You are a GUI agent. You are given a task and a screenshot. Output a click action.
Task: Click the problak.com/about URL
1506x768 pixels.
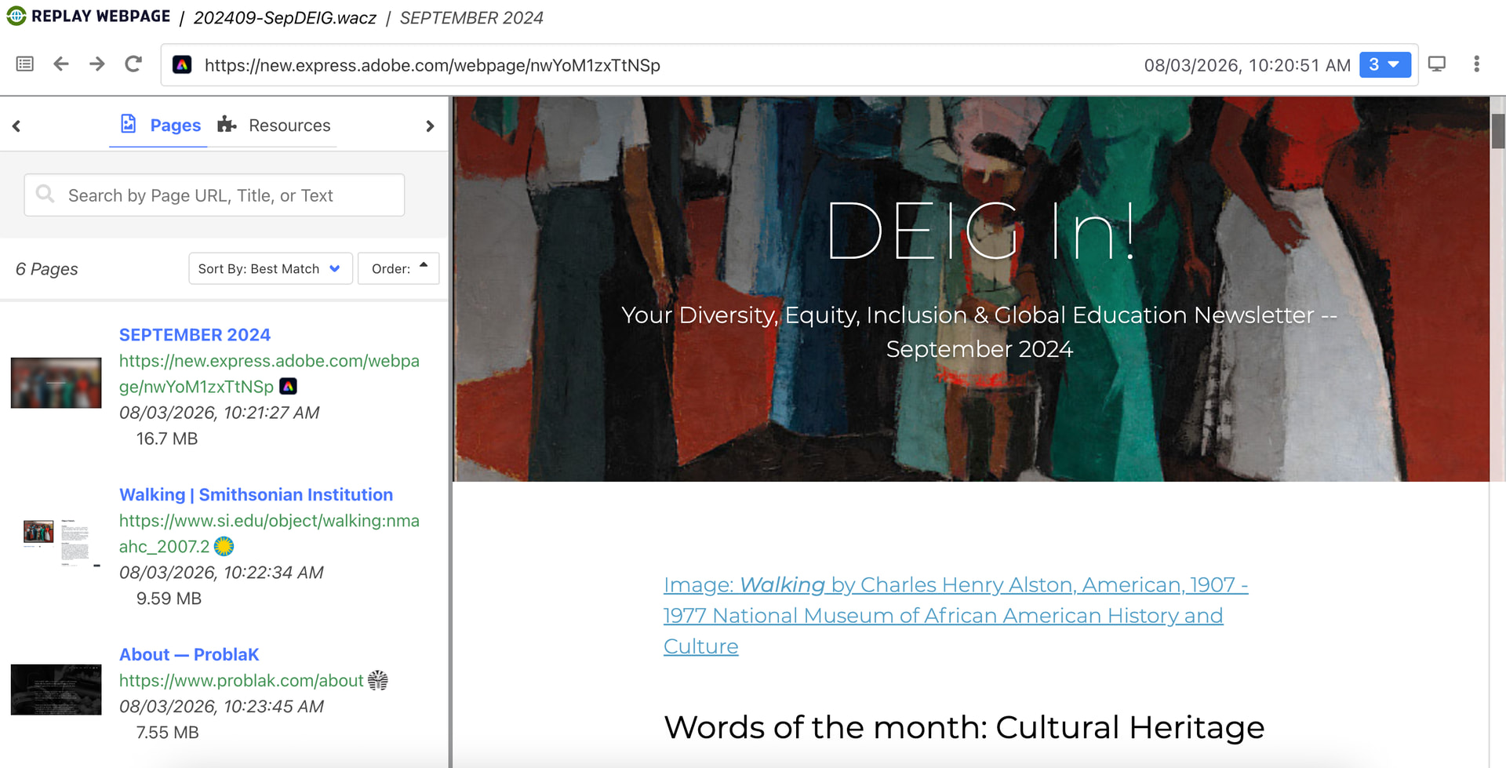coord(241,681)
